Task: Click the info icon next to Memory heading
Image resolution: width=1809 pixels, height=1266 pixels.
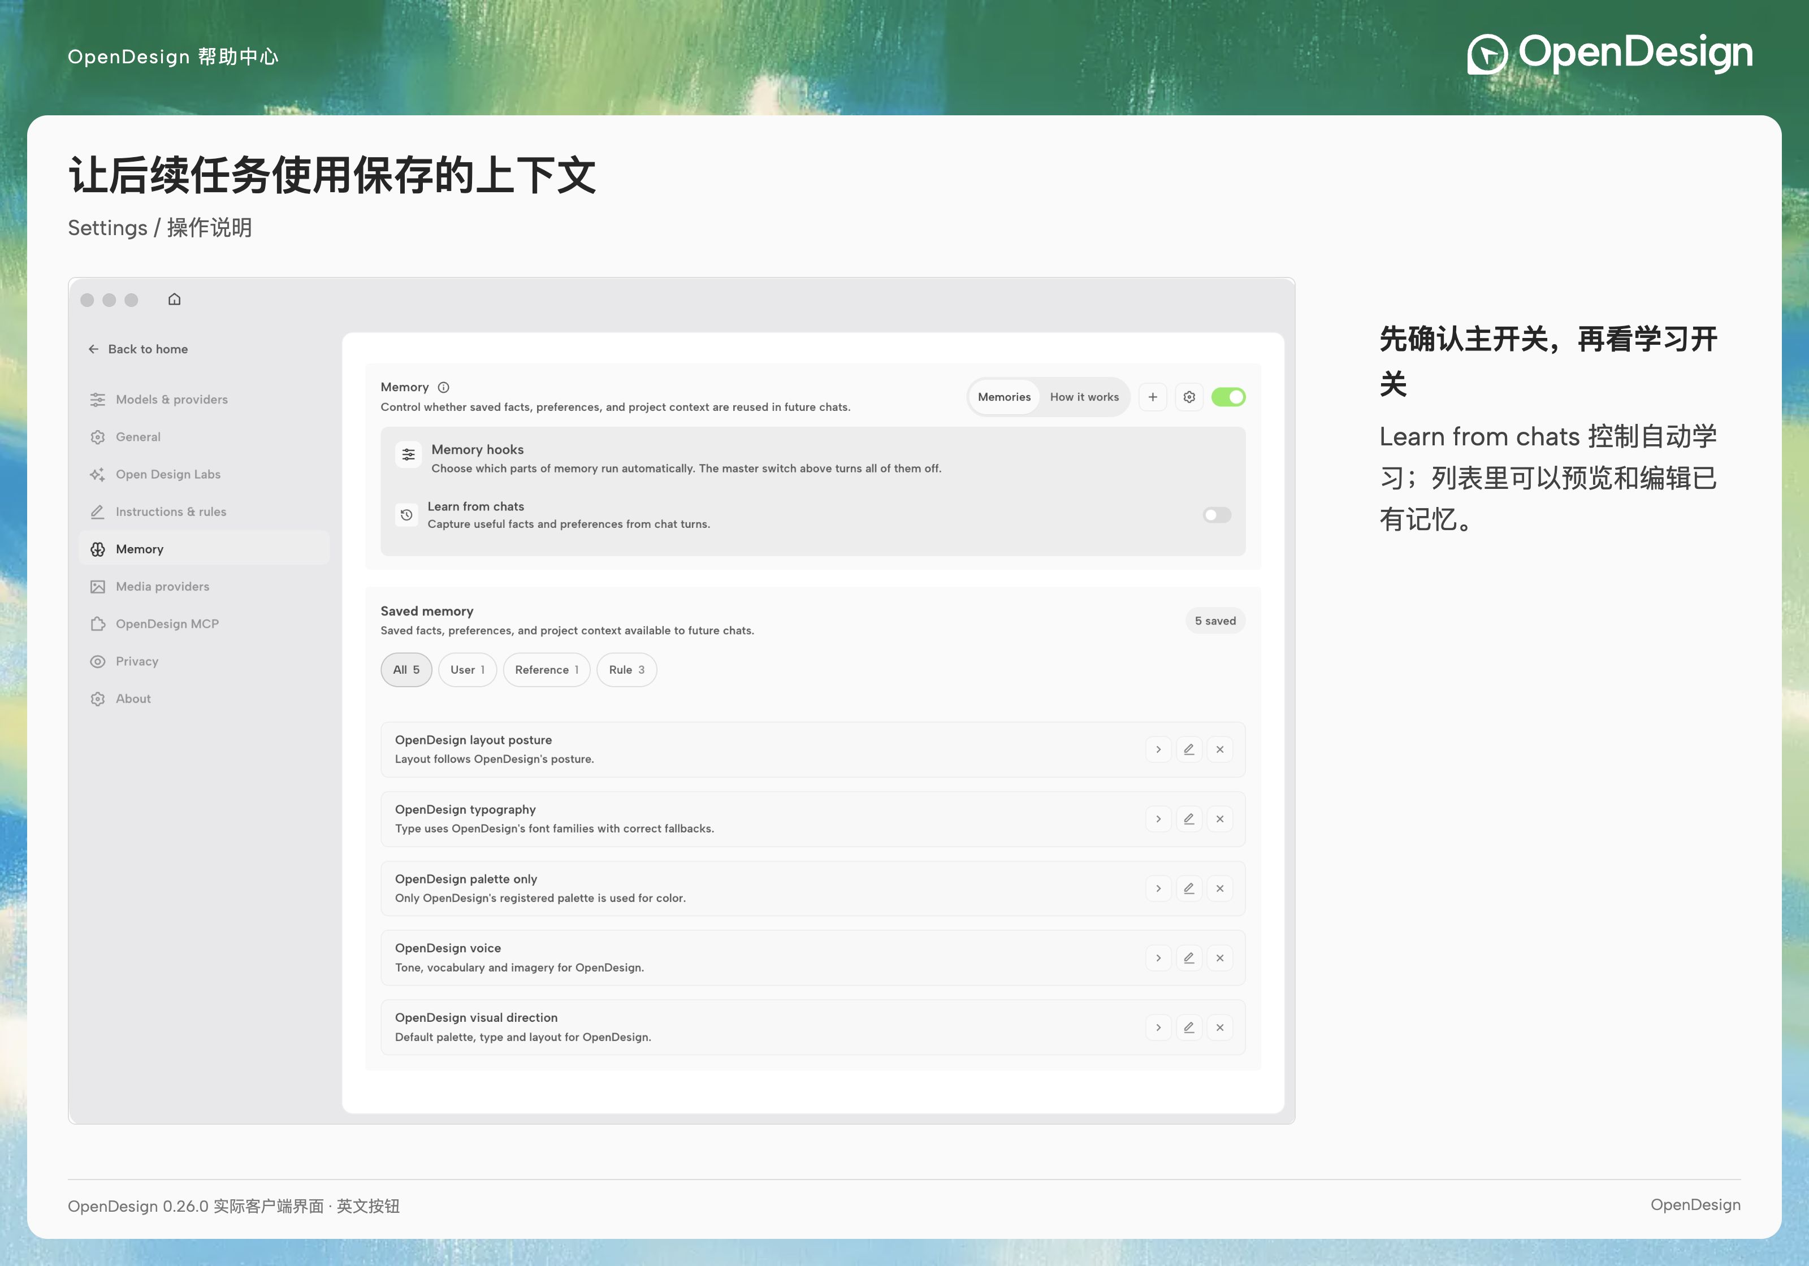Action: [444, 388]
